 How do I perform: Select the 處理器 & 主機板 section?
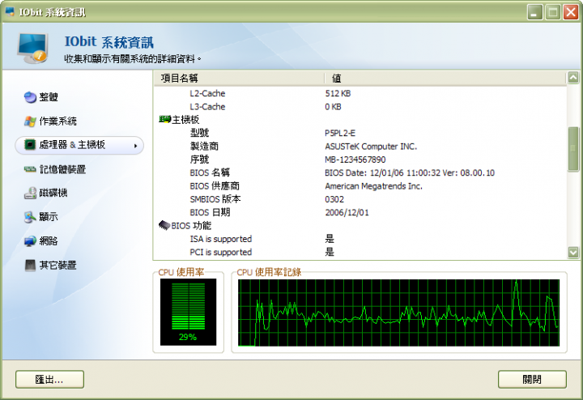point(79,145)
